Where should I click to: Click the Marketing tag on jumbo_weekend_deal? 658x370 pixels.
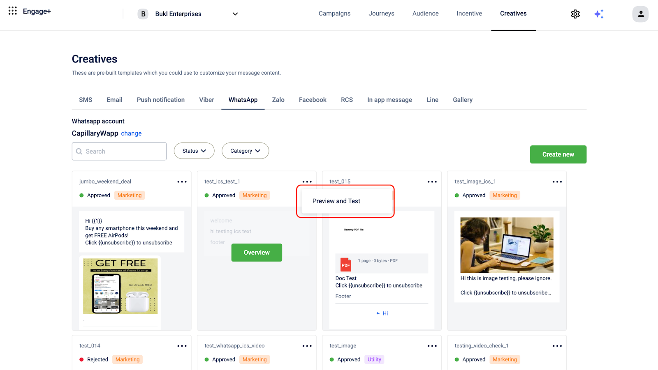coord(130,195)
